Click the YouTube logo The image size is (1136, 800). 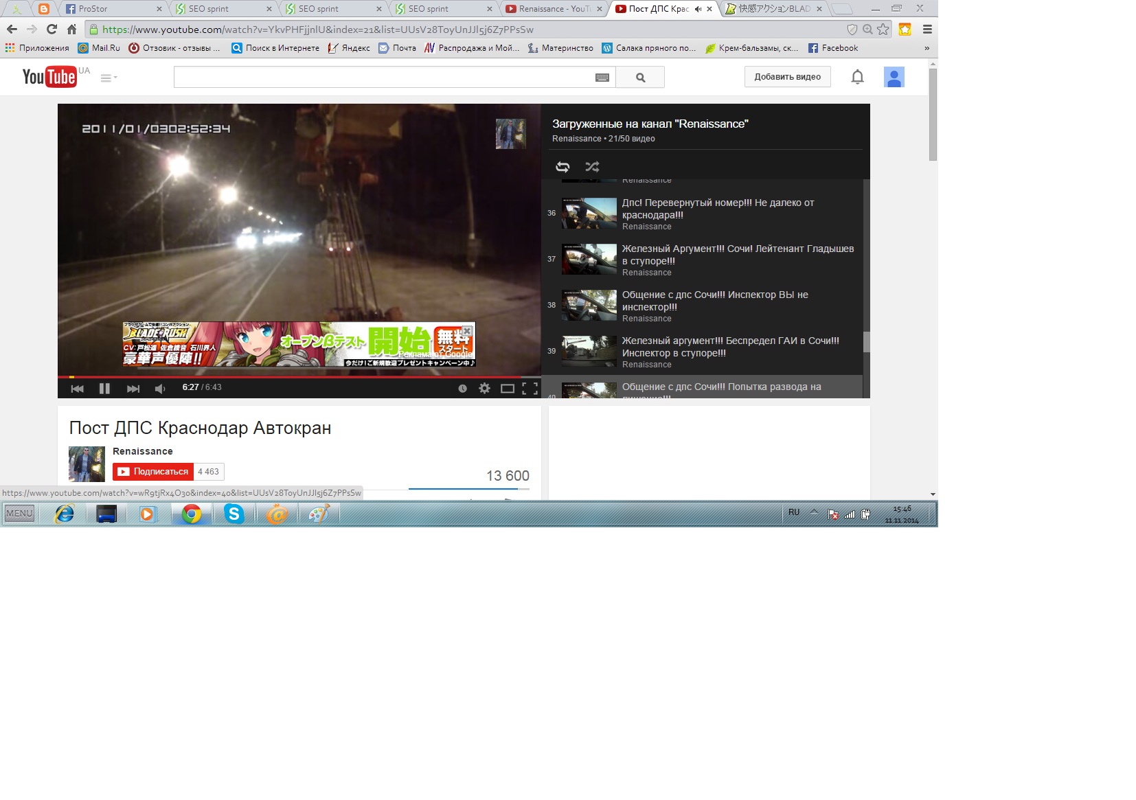(x=49, y=77)
